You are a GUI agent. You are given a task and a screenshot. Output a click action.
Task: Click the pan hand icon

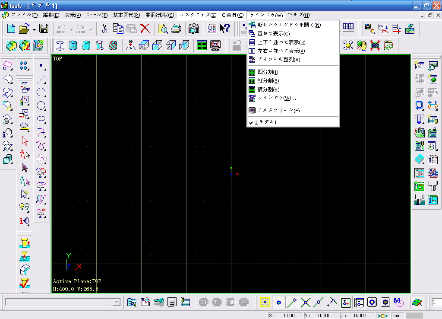[x=362, y=45]
